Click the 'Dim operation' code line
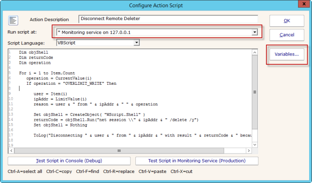 click(x=35, y=63)
